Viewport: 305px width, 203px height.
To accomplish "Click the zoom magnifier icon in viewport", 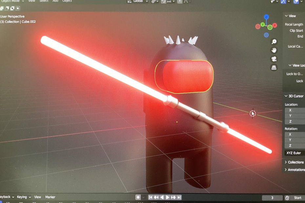I will (274, 42).
